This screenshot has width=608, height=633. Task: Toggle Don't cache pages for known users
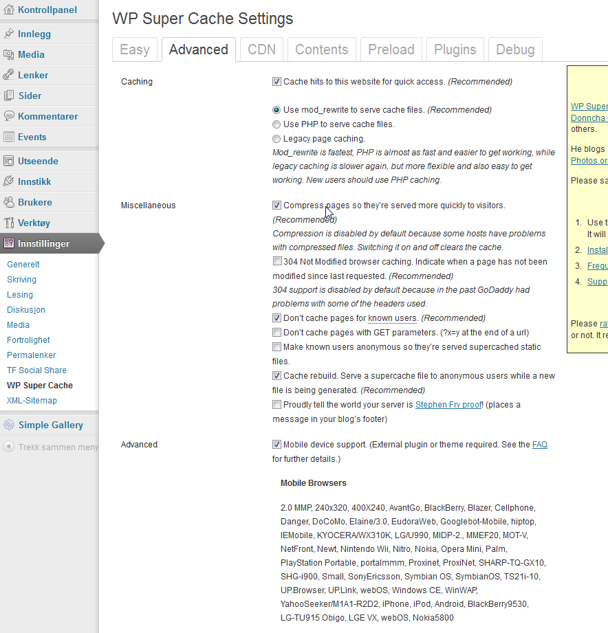(276, 318)
